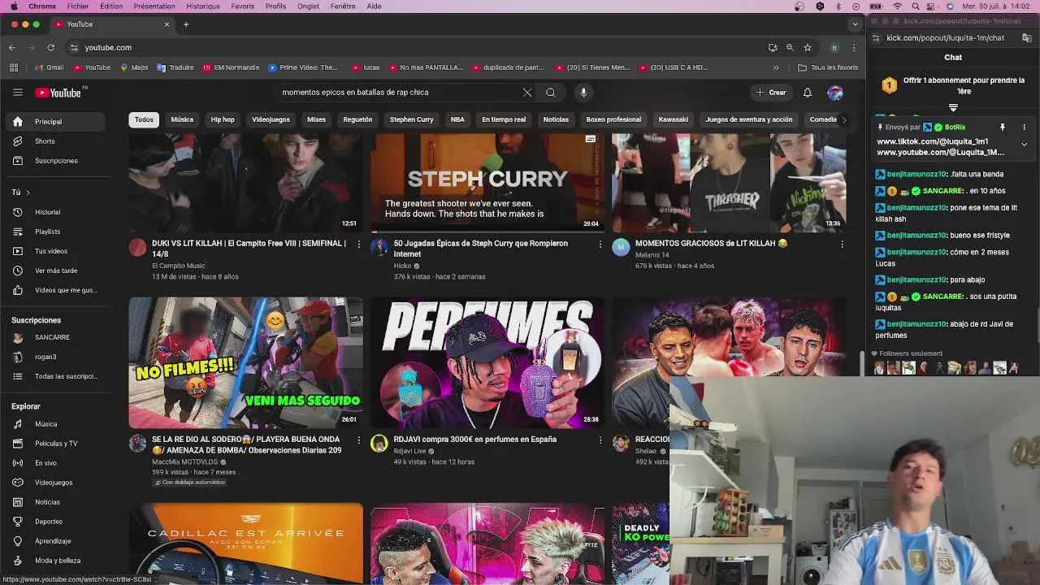Open chat options three-dot menu in Kick
Image resolution: width=1040 pixels, height=585 pixels.
tap(1024, 128)
